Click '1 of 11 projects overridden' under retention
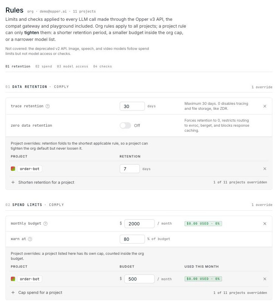 pos(240,182)
